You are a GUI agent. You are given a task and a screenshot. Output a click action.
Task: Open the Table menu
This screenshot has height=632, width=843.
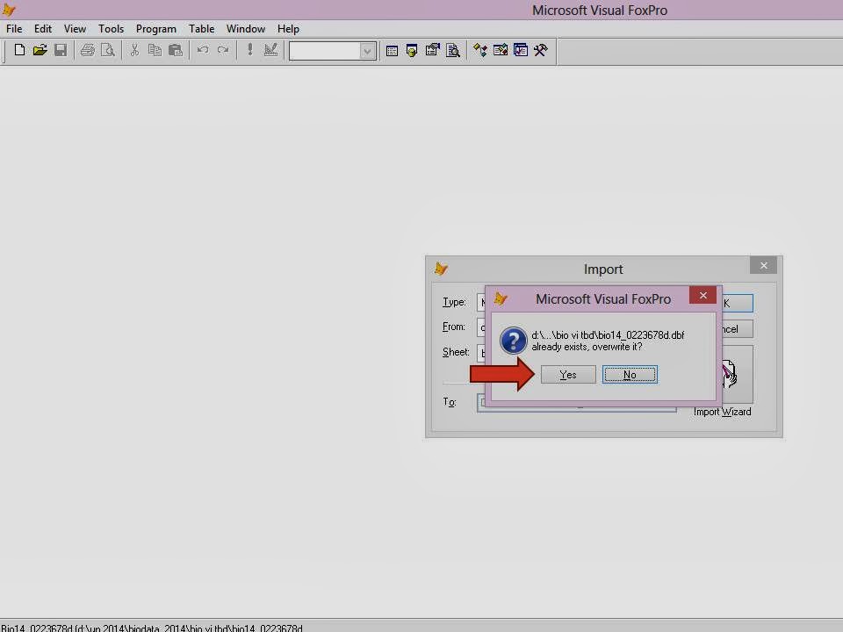(202, 29)
